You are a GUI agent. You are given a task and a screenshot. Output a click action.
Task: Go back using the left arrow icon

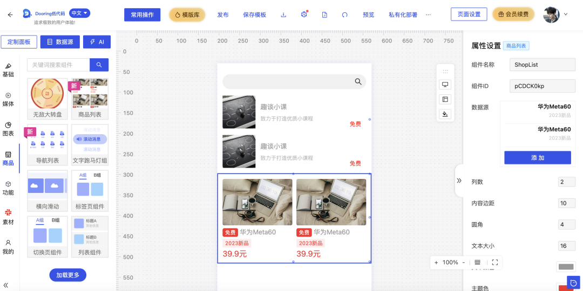click(10, 15)
